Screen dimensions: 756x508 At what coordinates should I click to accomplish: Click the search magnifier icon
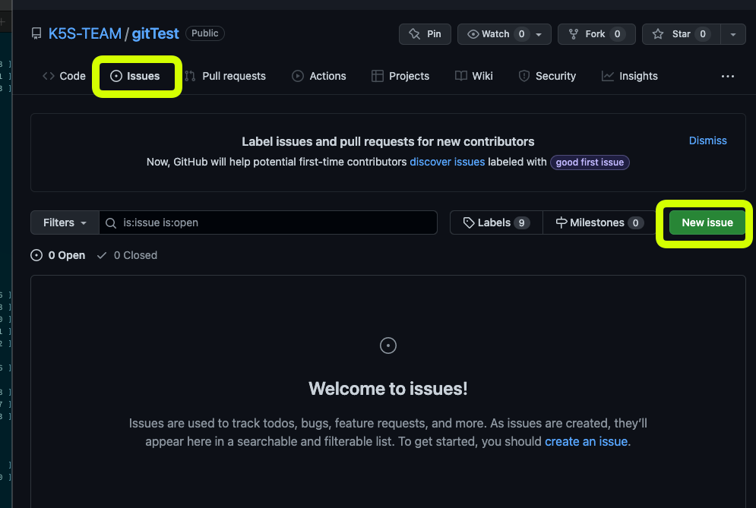(x=111, y=223)
